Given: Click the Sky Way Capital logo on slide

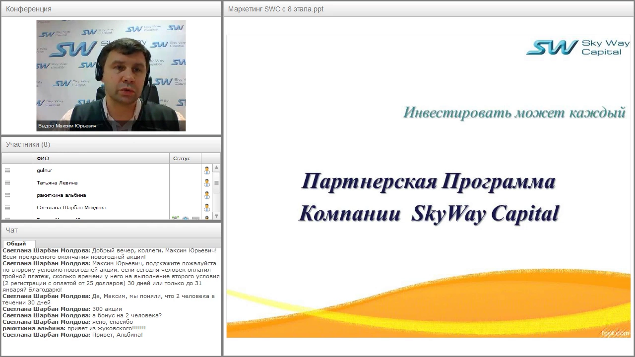Looking at the screenshot, I should (x=578, y=48).
